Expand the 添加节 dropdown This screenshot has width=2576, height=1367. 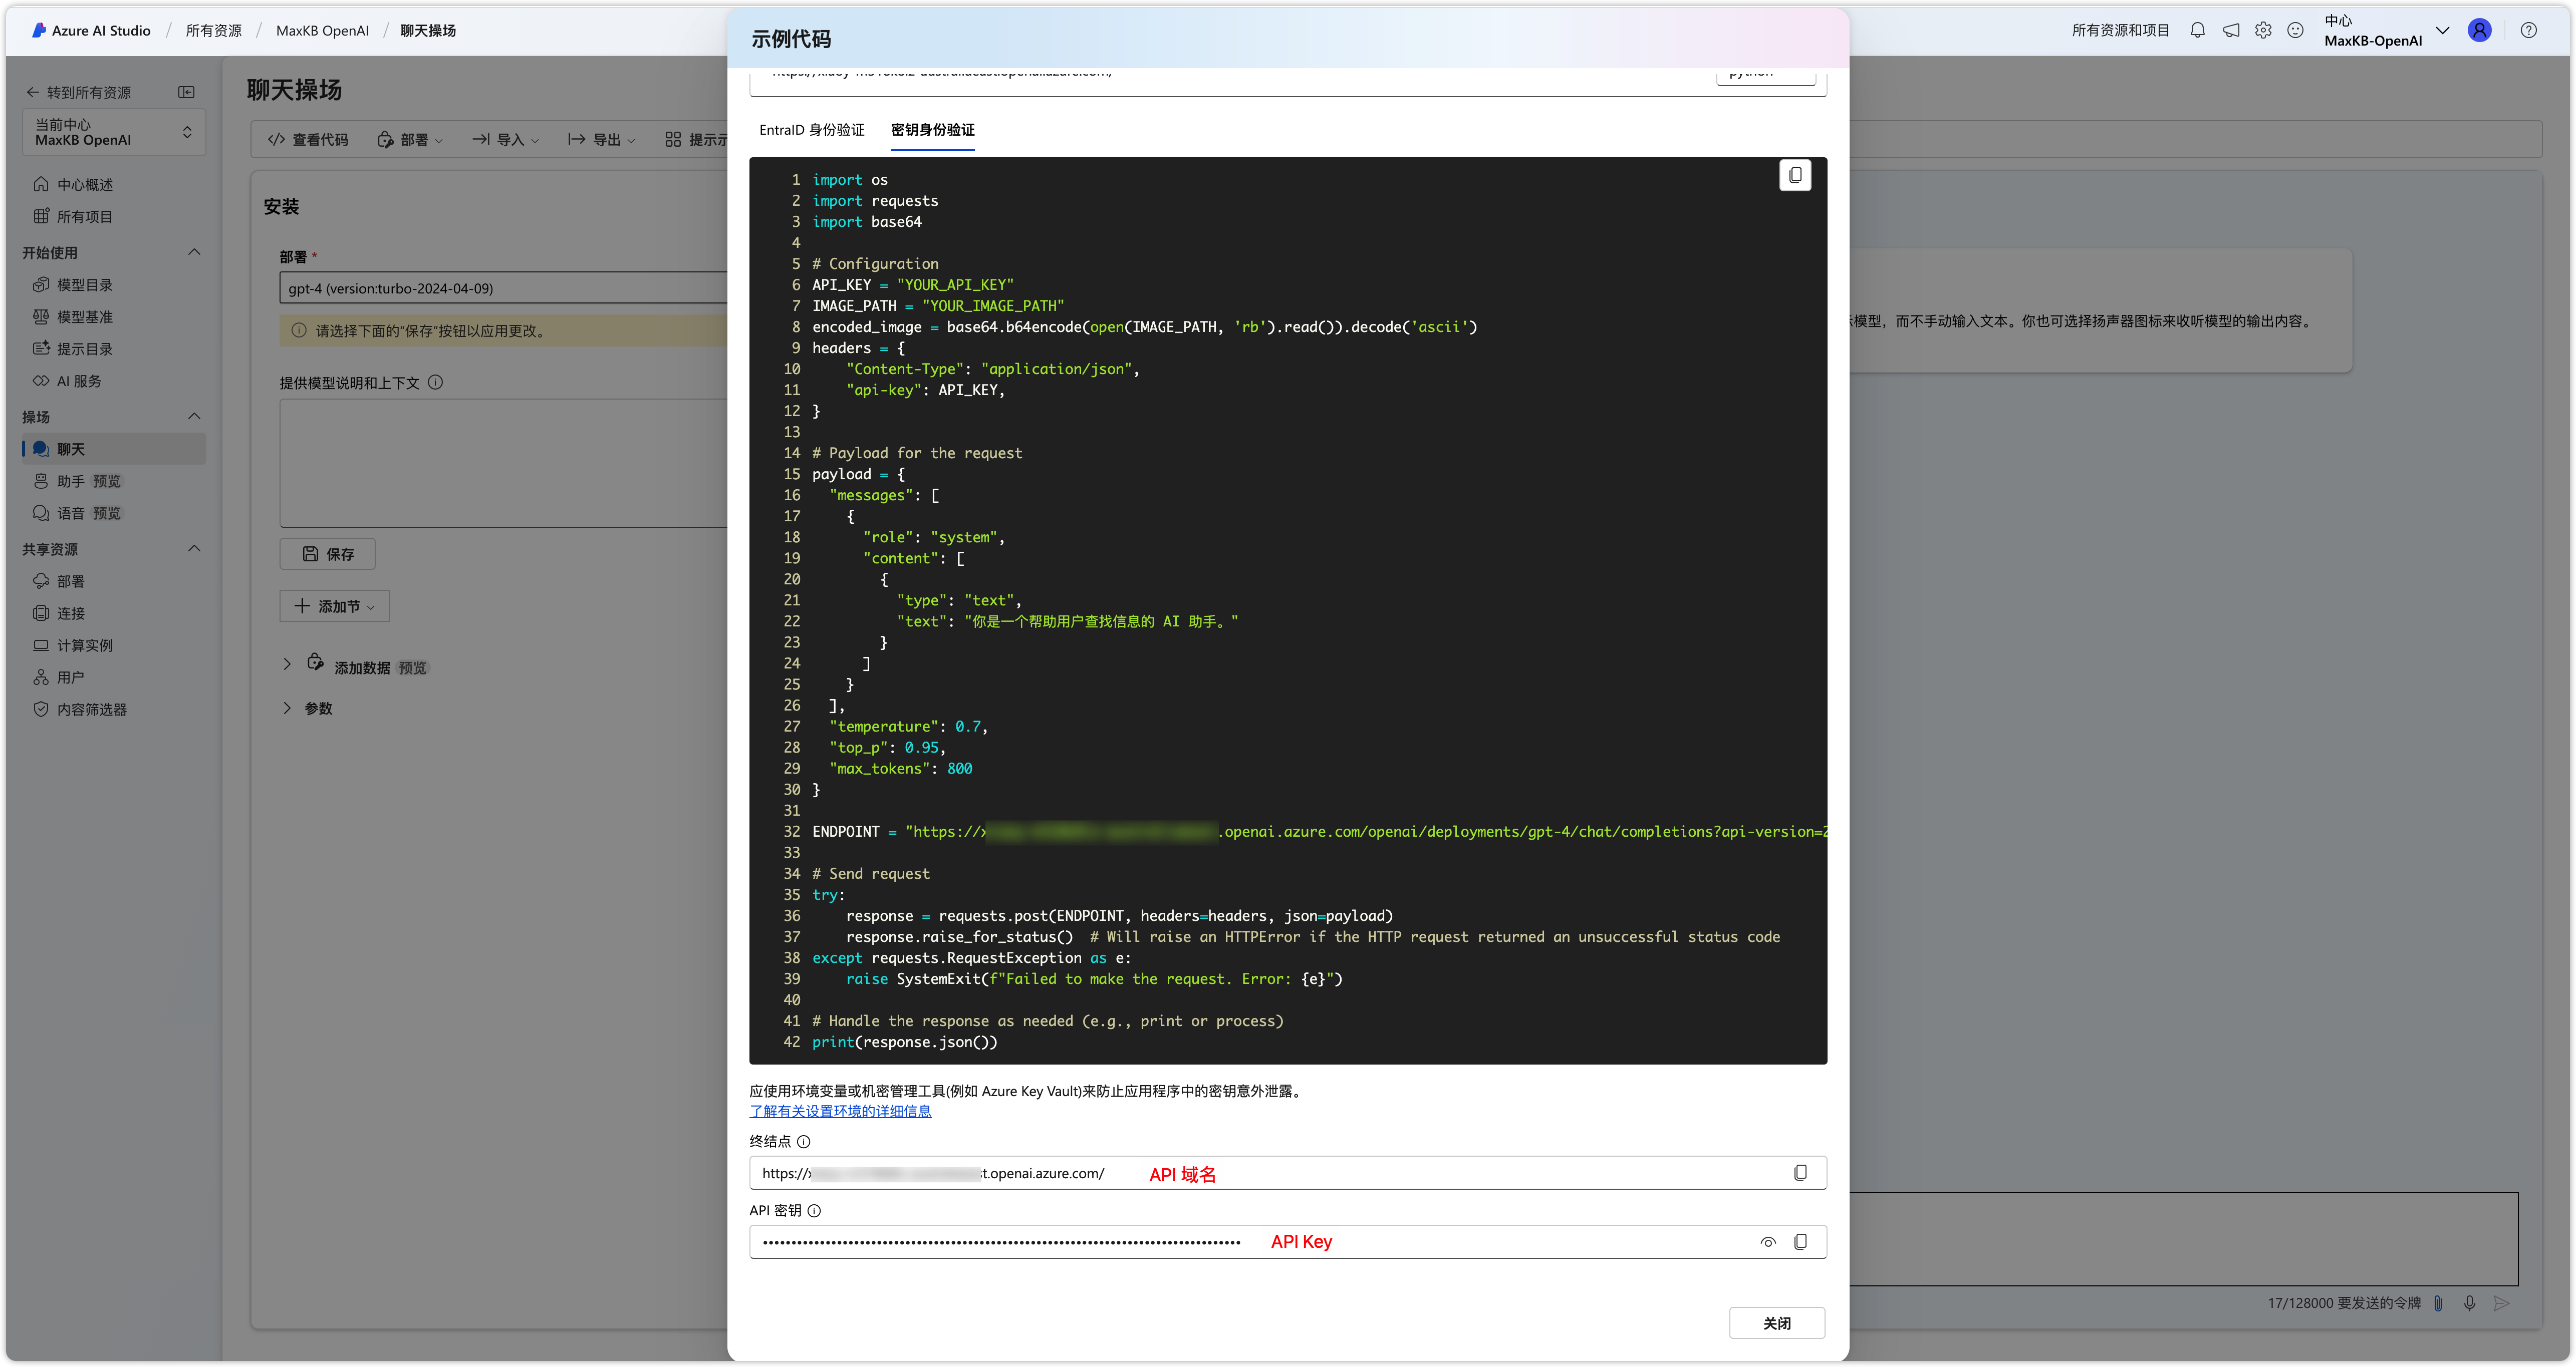pos(334,605)
